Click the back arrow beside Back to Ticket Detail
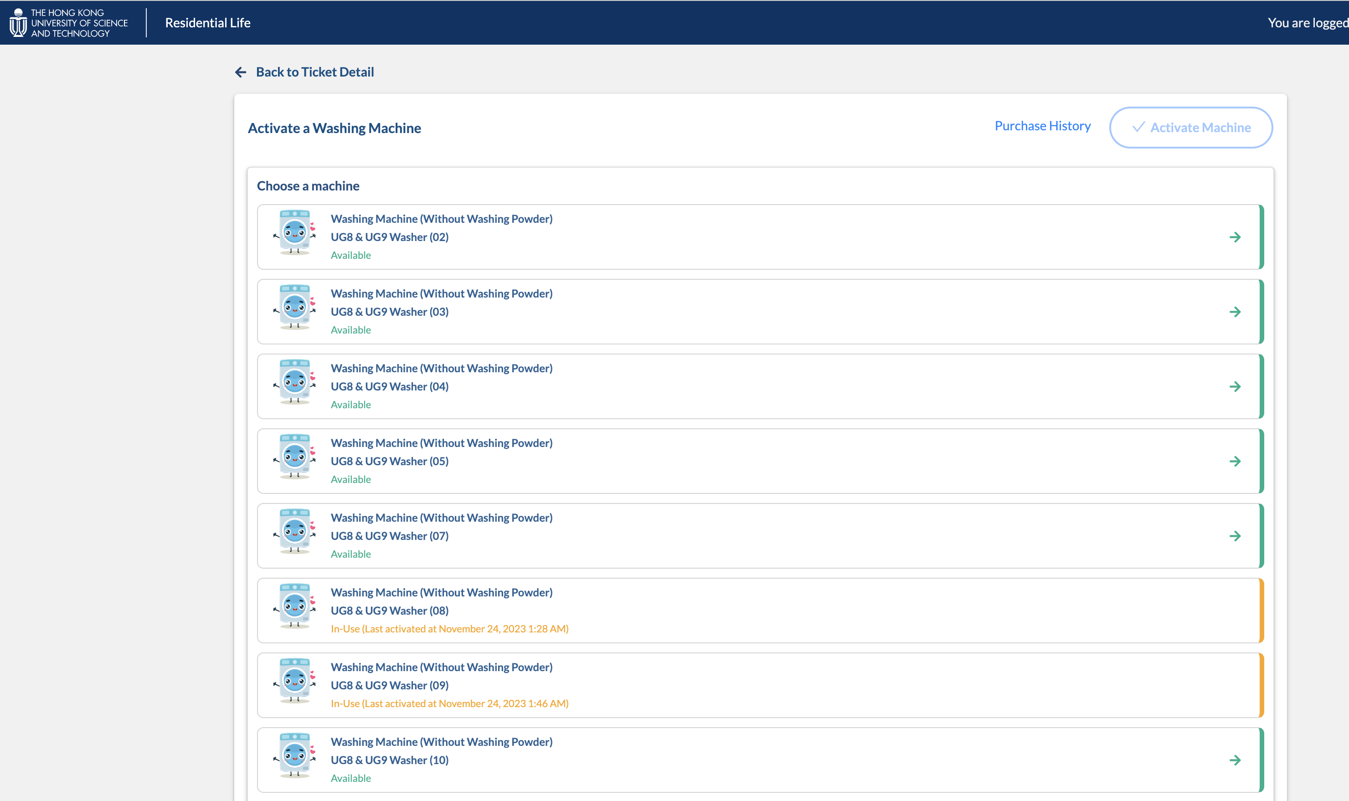 241,72
